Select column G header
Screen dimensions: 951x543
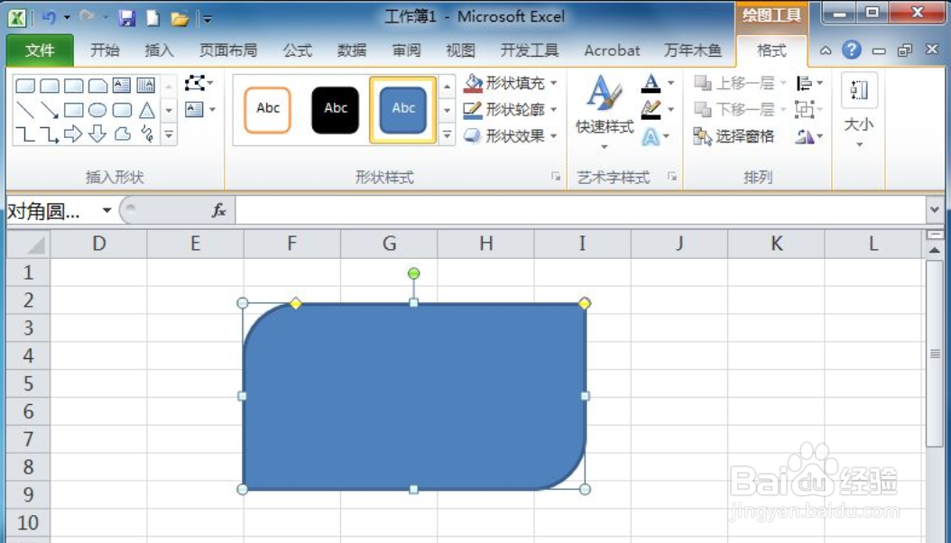pos(390,244)
